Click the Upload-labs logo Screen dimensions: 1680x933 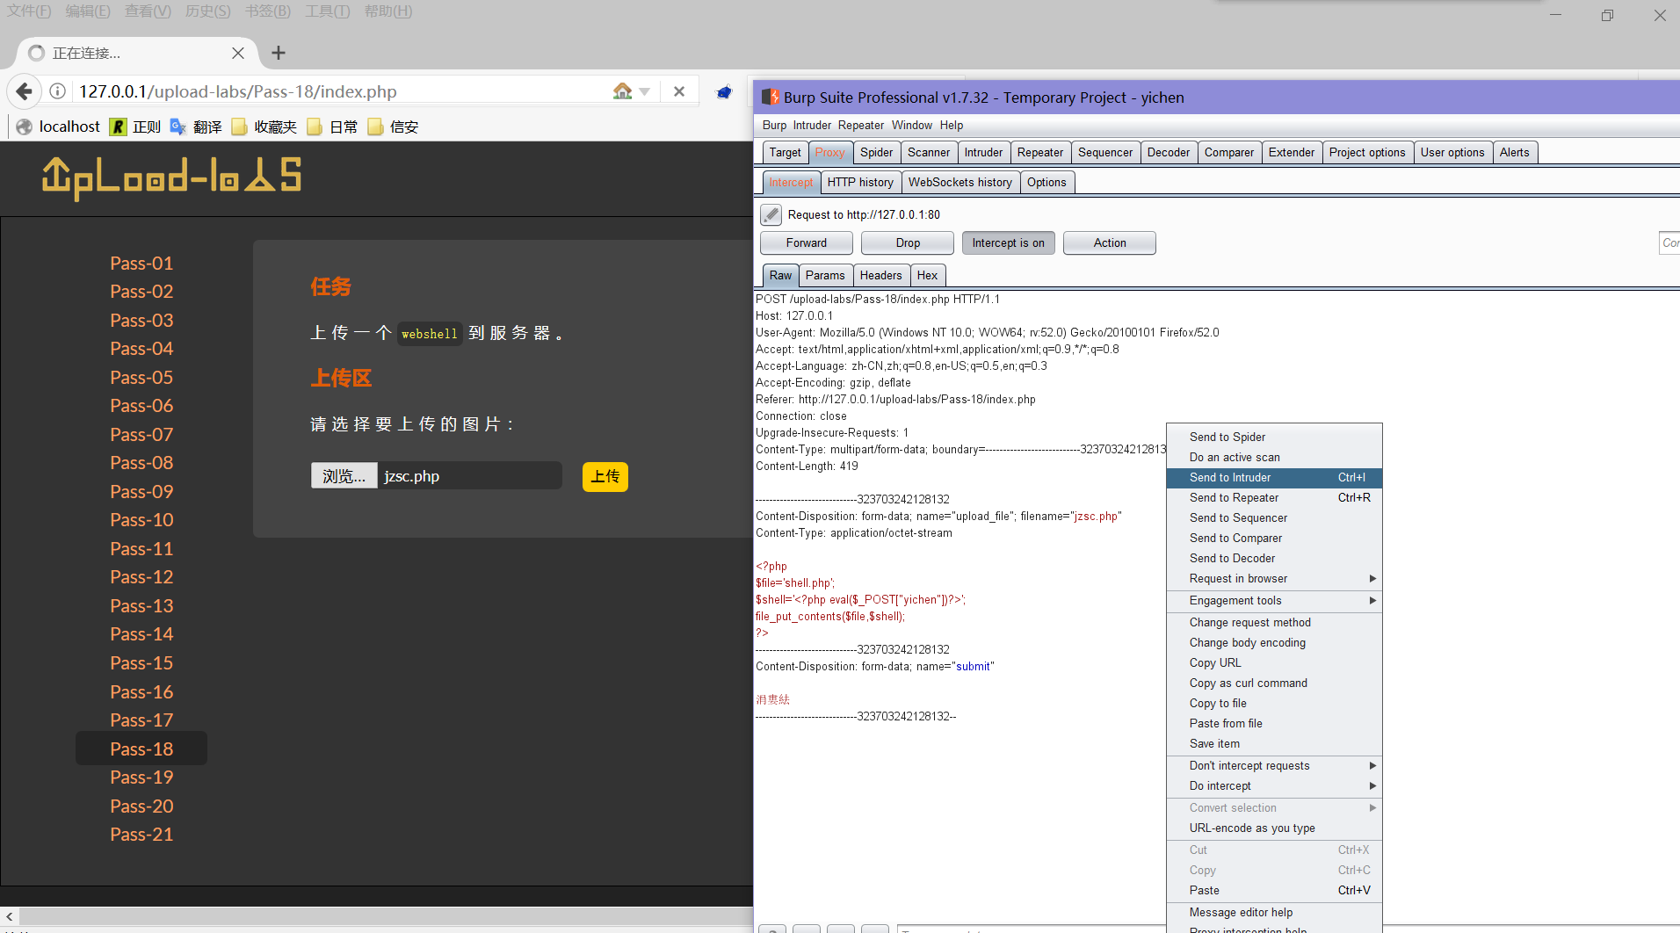click(x=171, y=177)
